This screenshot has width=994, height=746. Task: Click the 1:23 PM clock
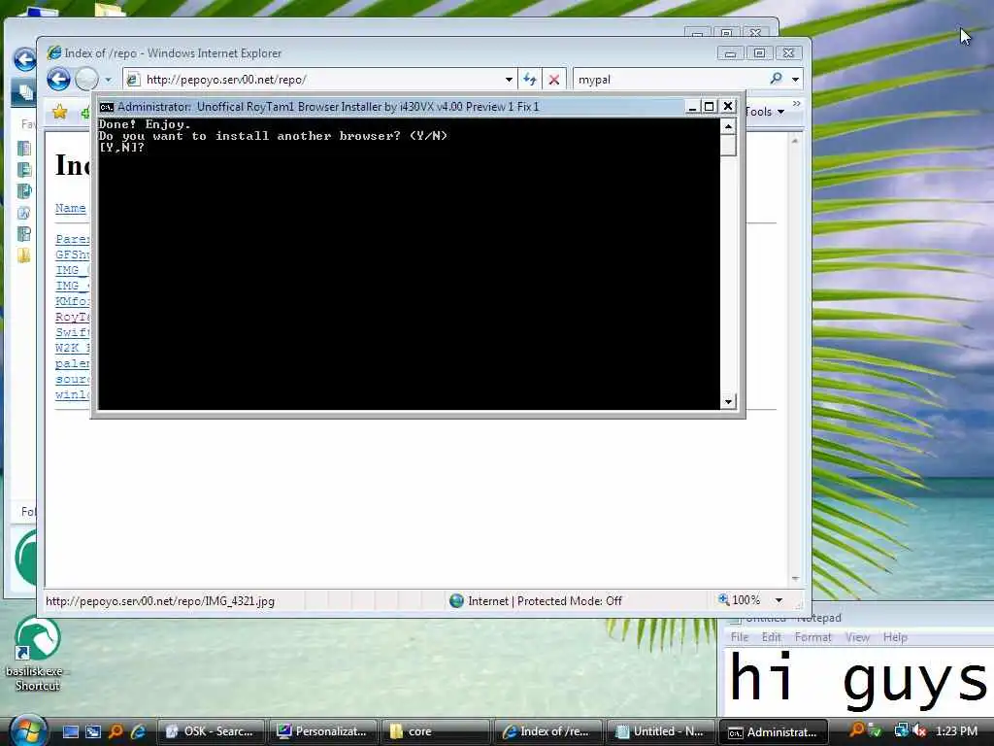point(956,731)
